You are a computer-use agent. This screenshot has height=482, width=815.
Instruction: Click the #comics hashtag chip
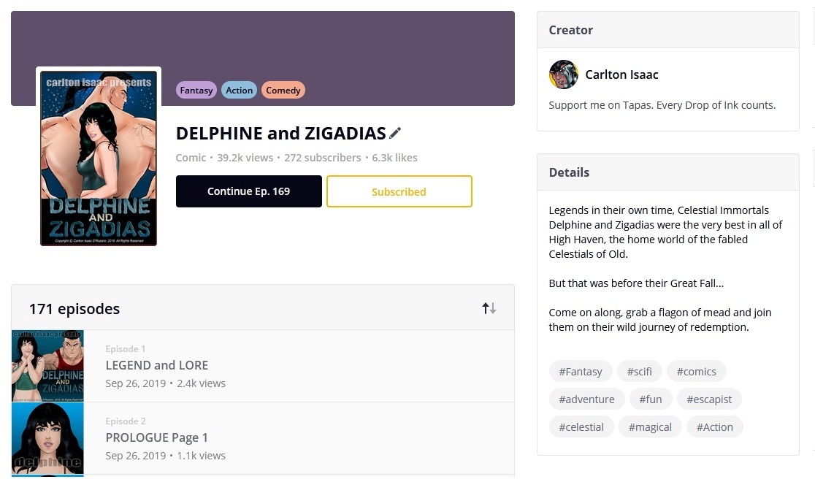pyautogui.click(x=696, y=372)
